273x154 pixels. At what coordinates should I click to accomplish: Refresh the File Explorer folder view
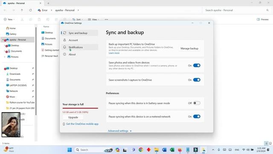tap(30, 10)
